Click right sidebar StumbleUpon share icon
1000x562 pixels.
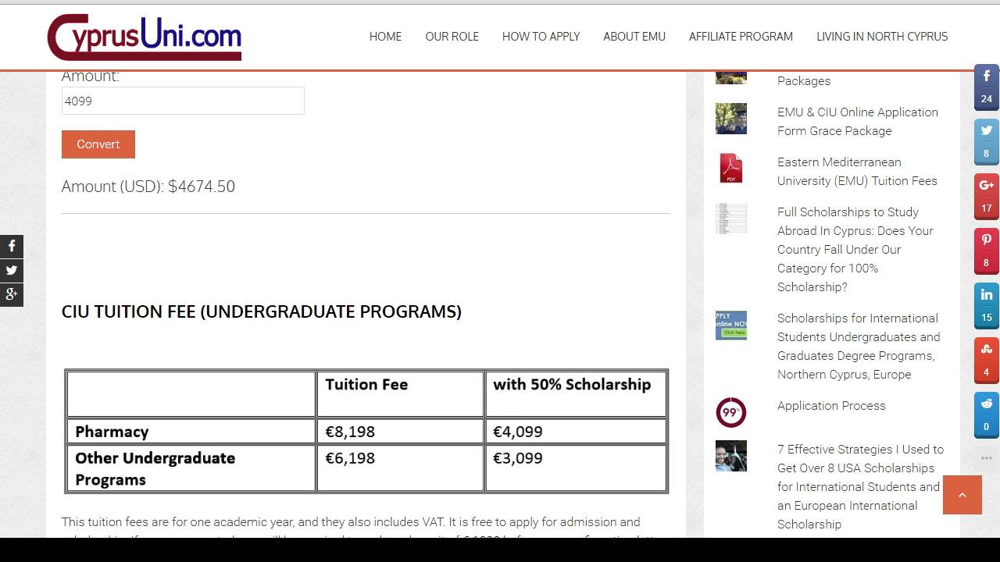[986, 360]
